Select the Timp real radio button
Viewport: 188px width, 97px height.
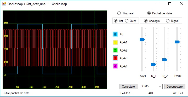tap(125, 13)
